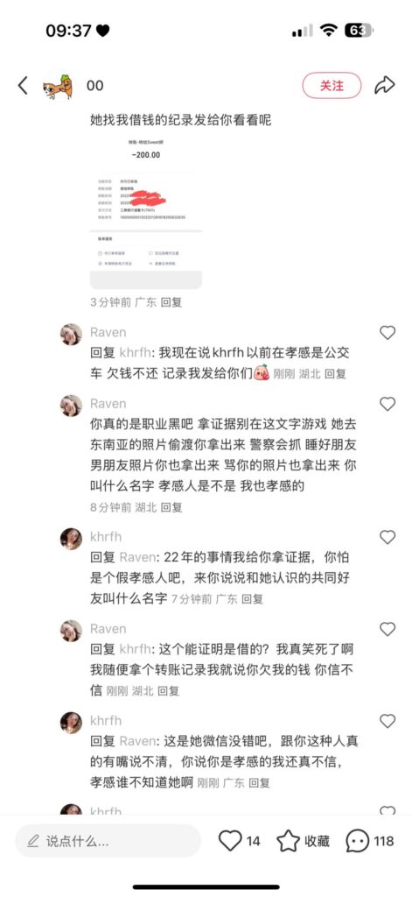Open comments bubble showing 118
Screen dimensions: 412x897
(358, 840)
